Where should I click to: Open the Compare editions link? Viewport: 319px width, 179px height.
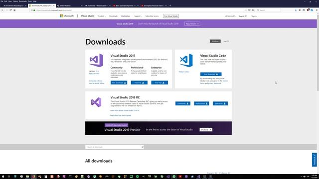point(96,81)
